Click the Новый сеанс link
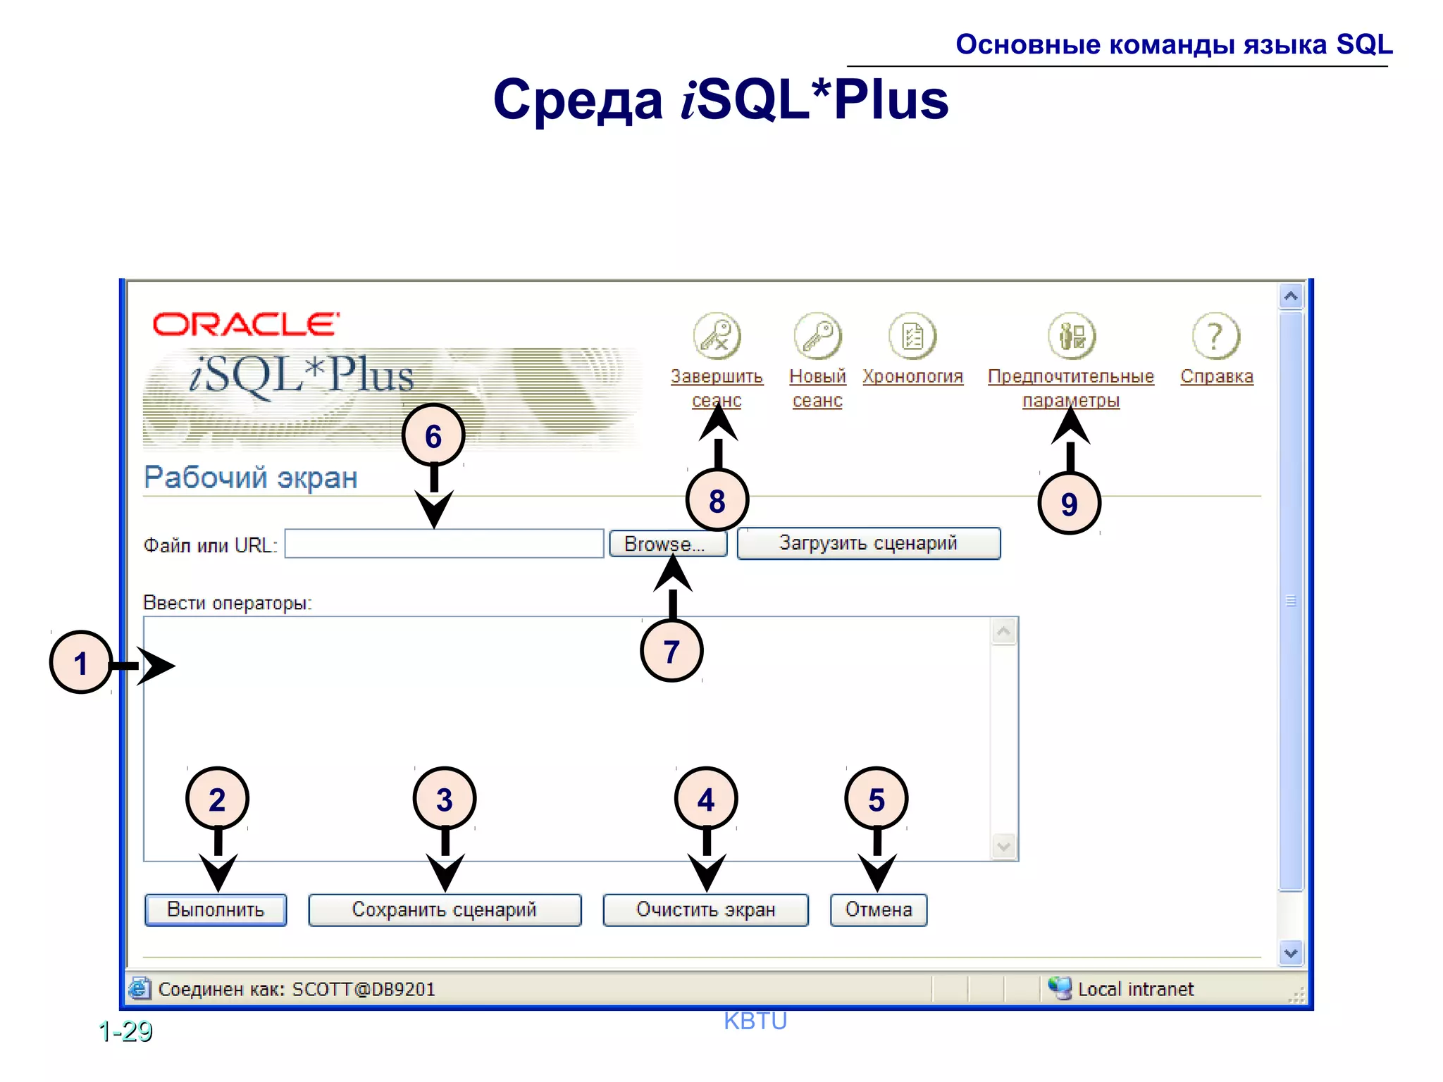1443x1082 pixels. 817,388
